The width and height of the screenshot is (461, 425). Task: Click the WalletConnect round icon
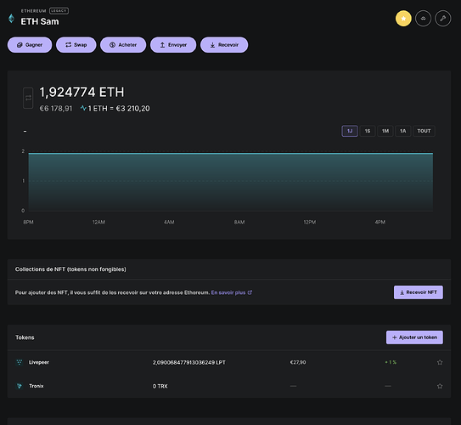[x=423, y=19]
